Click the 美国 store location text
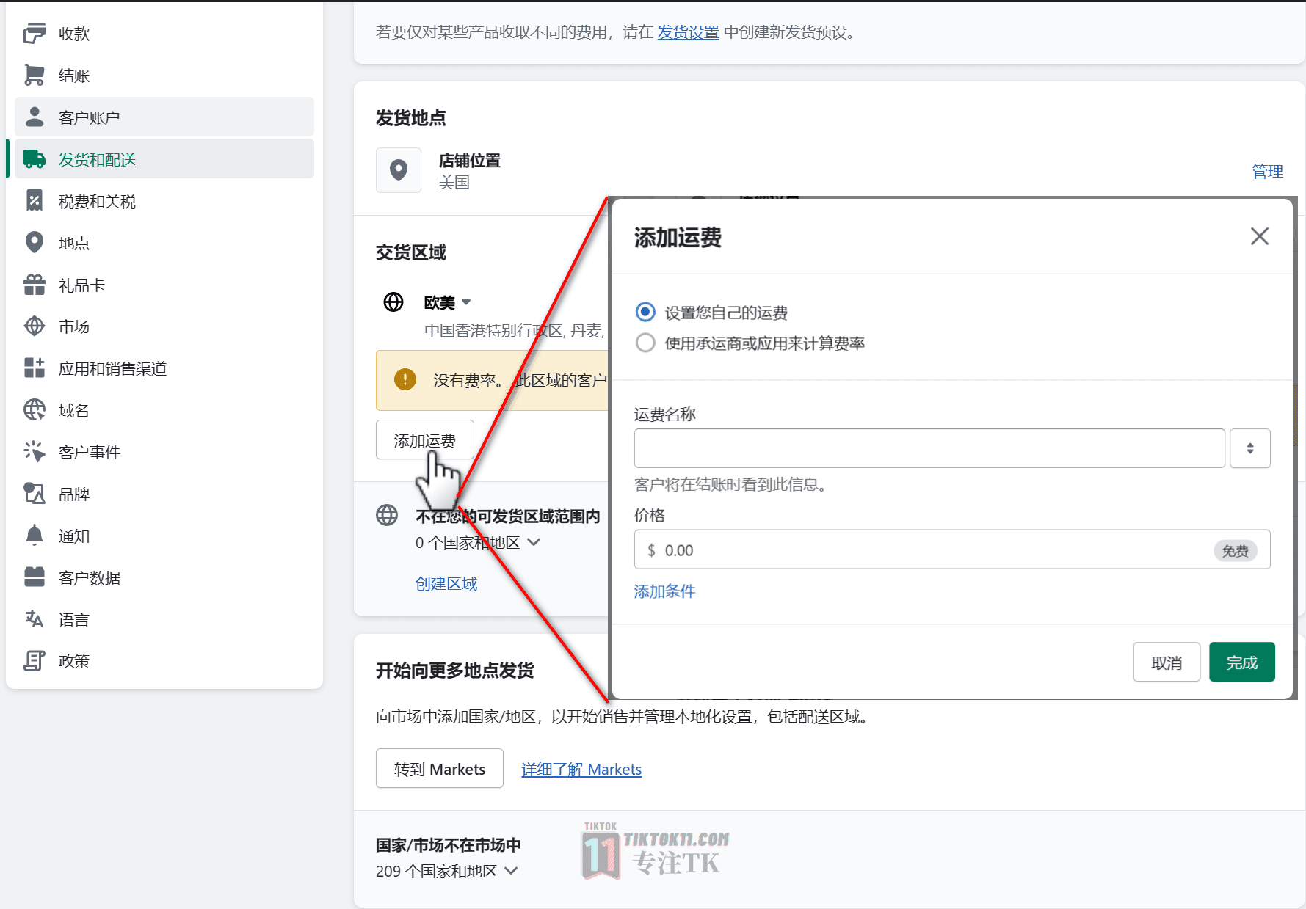1306x909 pixels. [454, 182]
